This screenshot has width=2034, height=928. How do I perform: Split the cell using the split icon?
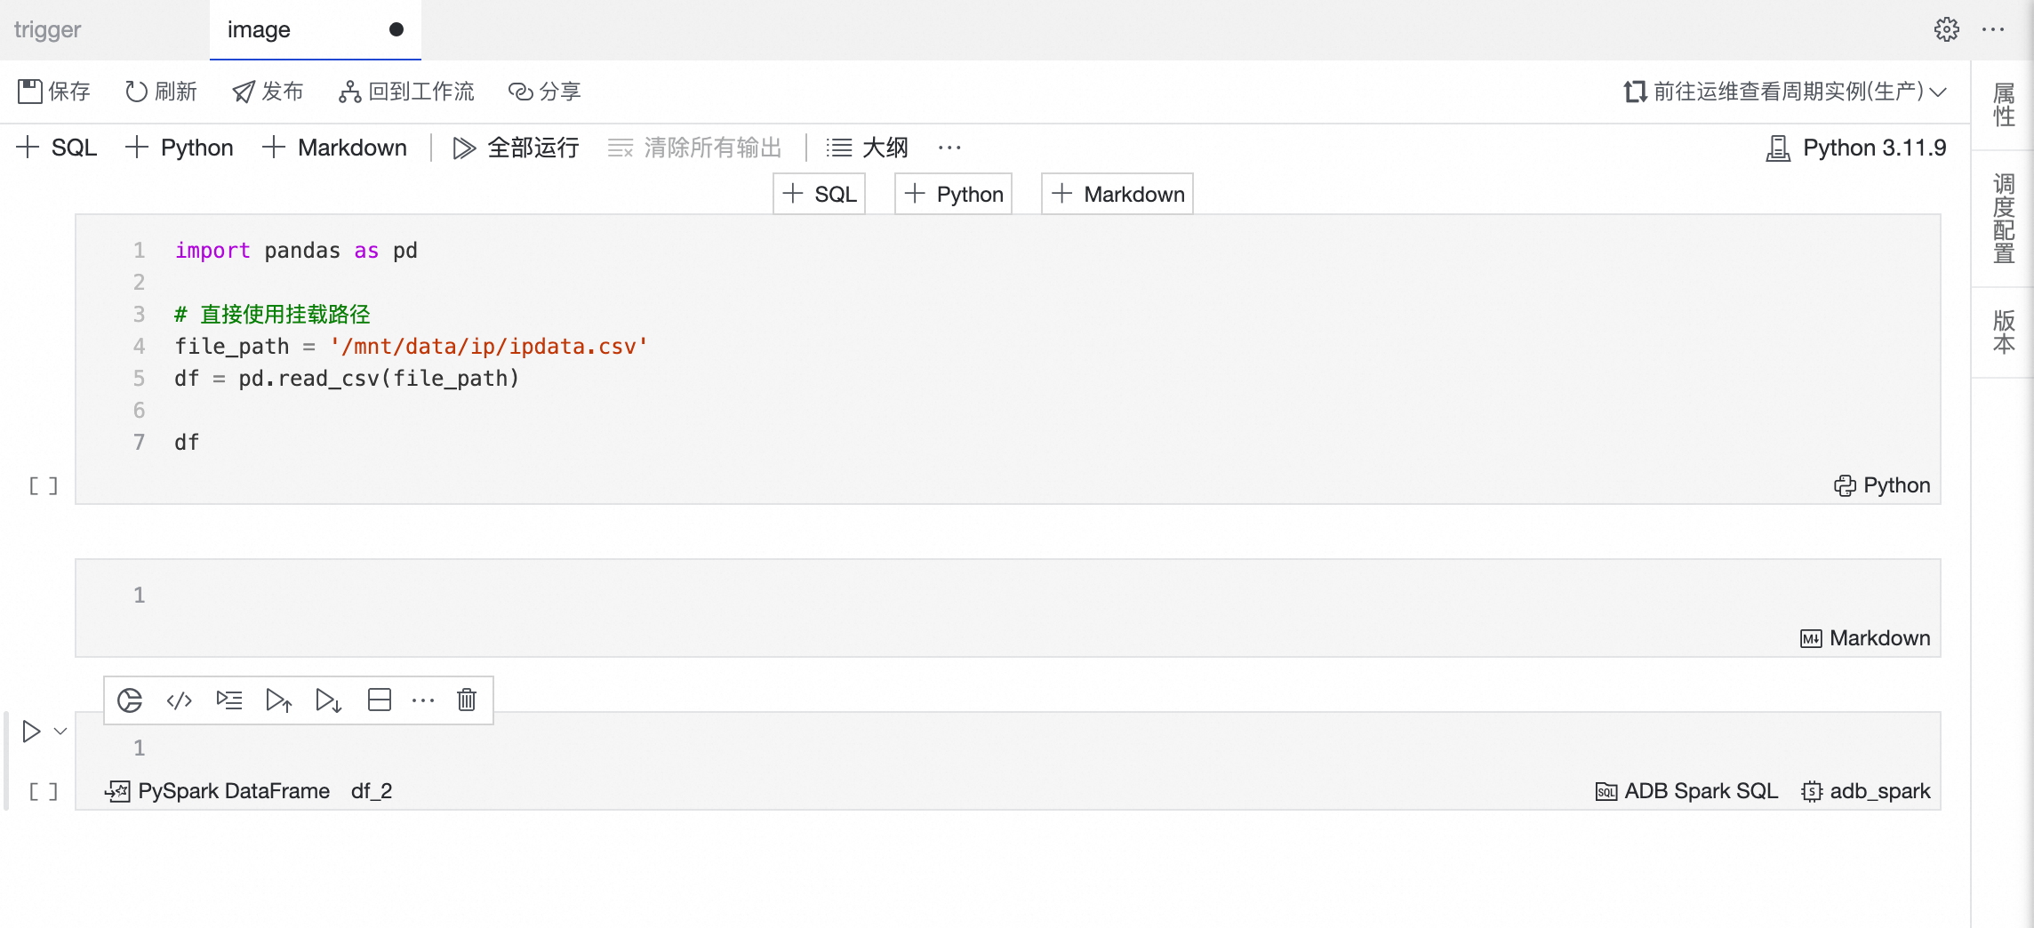(380, 700)
